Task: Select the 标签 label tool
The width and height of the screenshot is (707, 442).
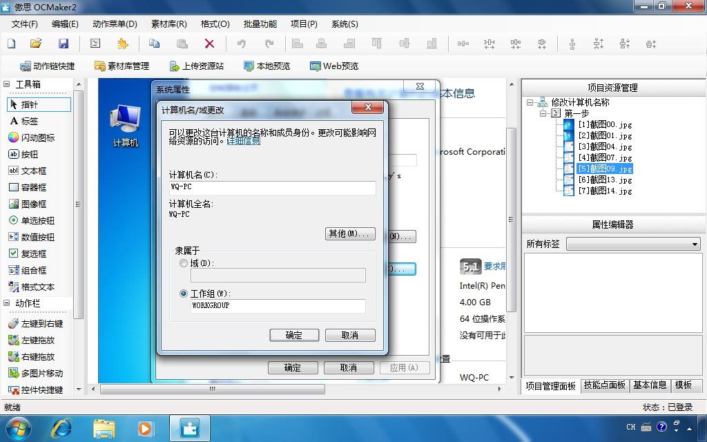Action: point(24,121)
